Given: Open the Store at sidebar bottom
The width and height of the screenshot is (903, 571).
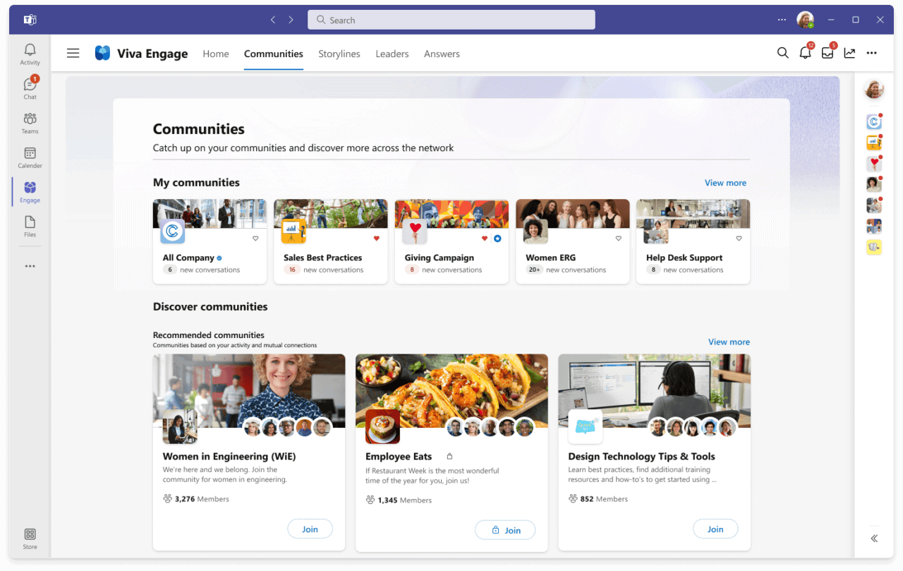Looking at the screenshot, I should [x=30, y=538].
